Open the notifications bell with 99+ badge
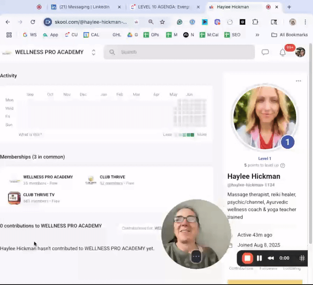Image resolution: width=313 pixels, height=285 pixels. 283,52
